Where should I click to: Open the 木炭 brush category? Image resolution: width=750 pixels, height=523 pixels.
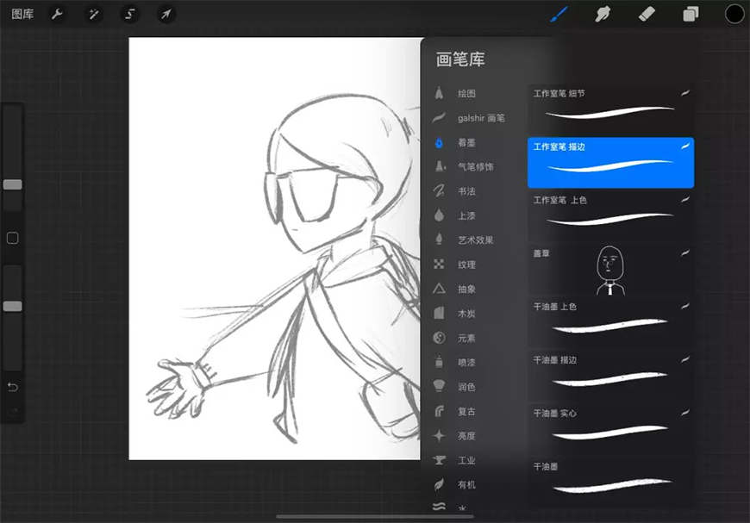(x=466, y=314)
